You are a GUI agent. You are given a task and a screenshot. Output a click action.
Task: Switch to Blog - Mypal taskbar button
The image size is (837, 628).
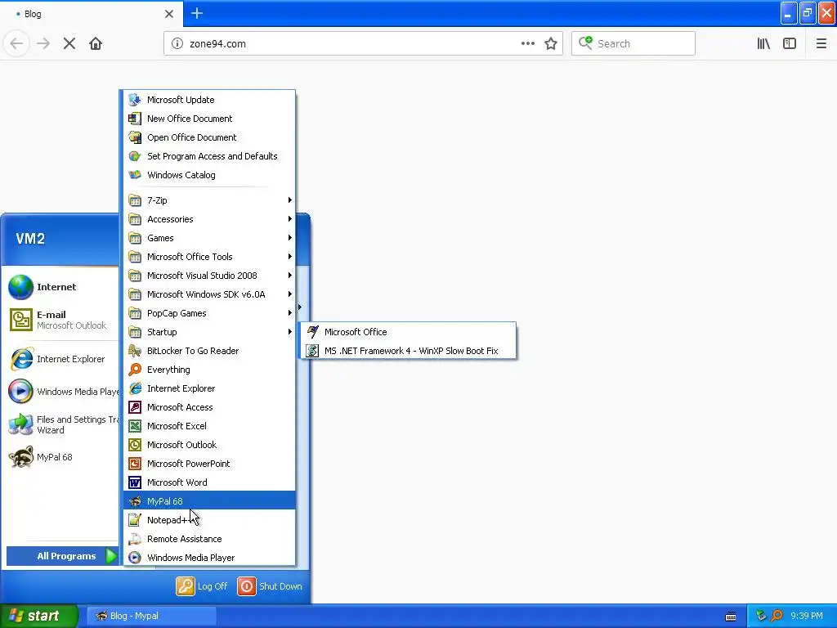click(151, 616)
